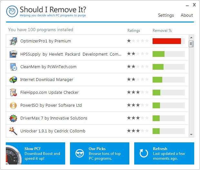The image size is (200, 170).
Task: Click Unlocker 1.9.1 star rating
Action: click(x=138, y=131)
